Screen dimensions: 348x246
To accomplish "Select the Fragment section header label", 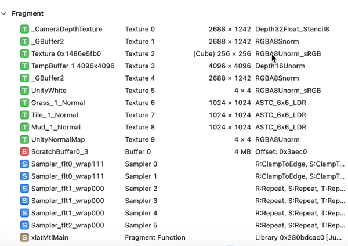I will pos(27,13).
